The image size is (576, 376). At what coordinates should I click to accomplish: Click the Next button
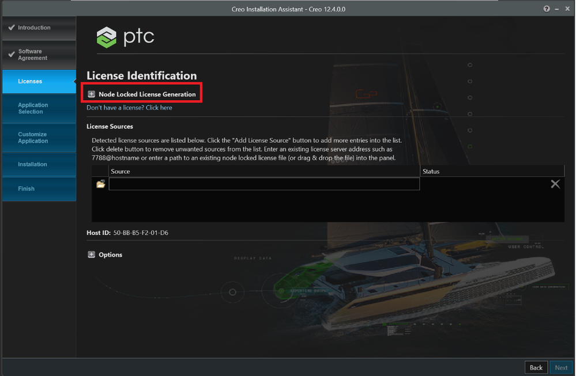click(x=561, y=367)
